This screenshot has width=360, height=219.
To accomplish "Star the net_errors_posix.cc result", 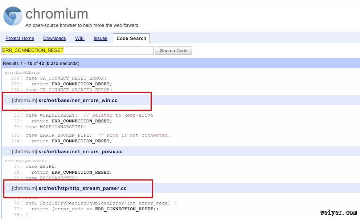I will coord(8,151).
